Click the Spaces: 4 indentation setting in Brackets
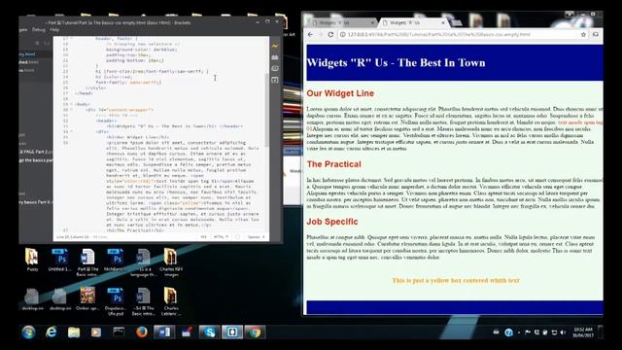 (256, 237)
